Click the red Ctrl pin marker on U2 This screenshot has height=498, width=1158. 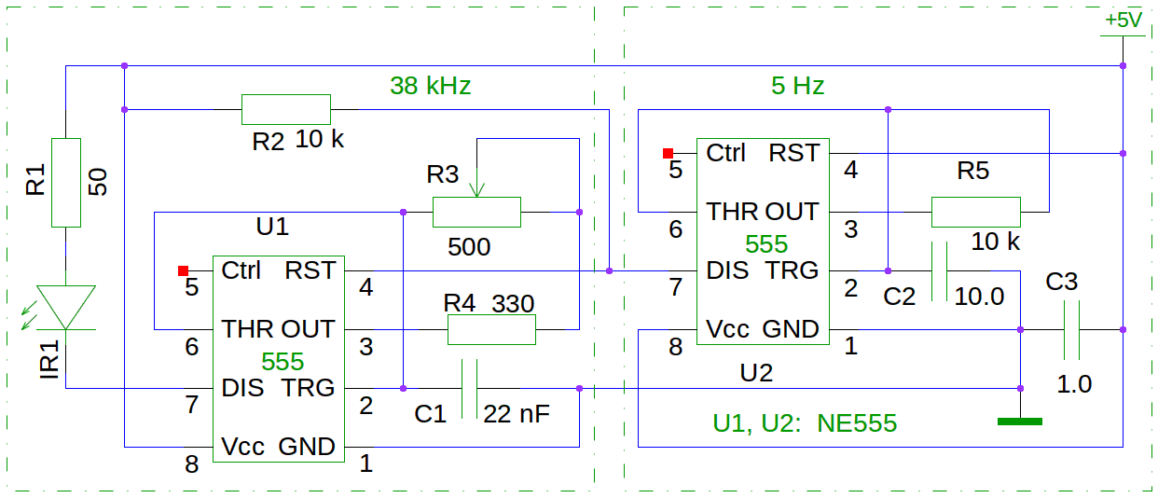pos(668,153)
